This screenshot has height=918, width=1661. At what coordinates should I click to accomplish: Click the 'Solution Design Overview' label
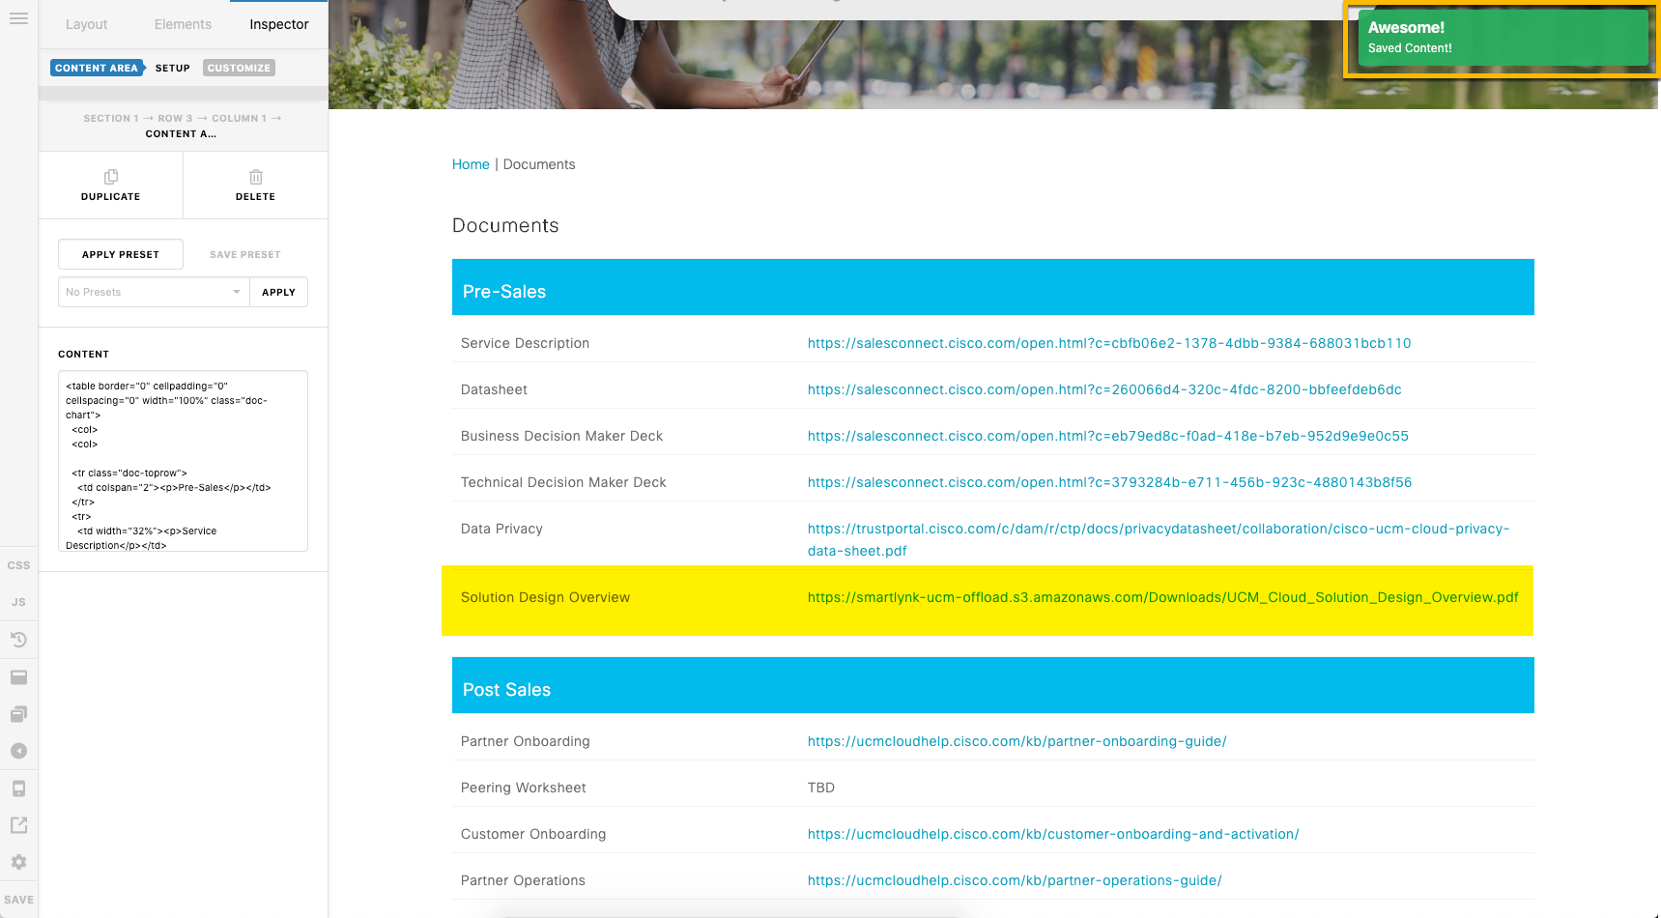click(545, 597)
